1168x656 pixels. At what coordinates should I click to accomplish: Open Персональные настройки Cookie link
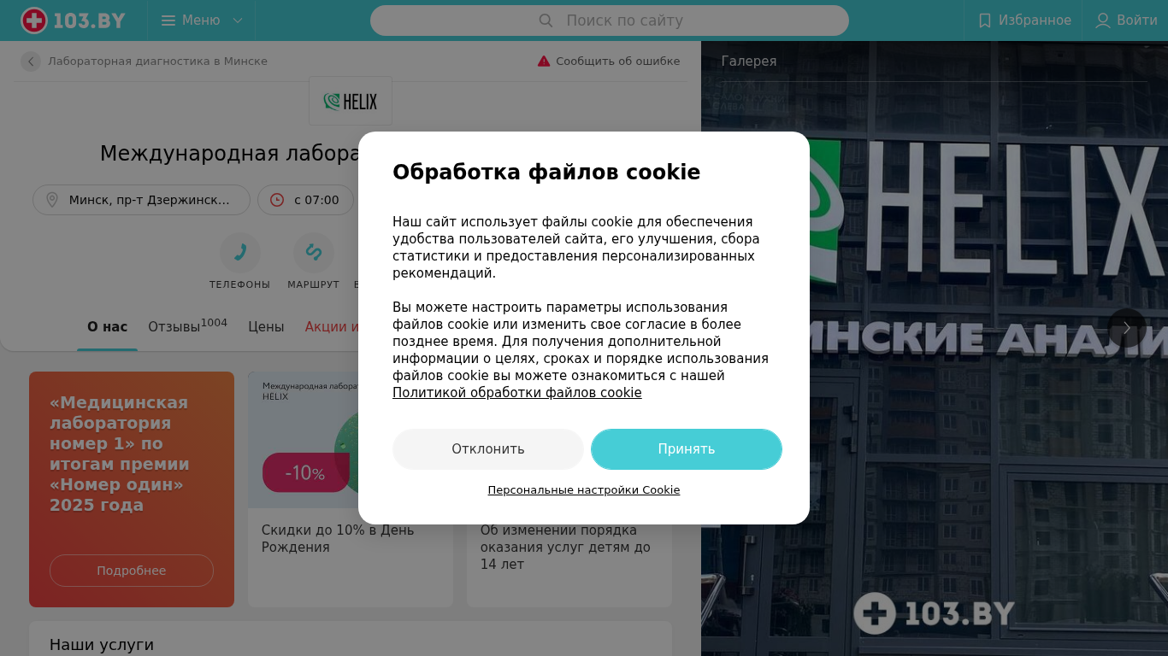click(x=584, y=490)
